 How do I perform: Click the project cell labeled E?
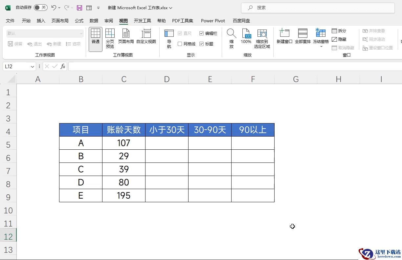pos(81,196)
